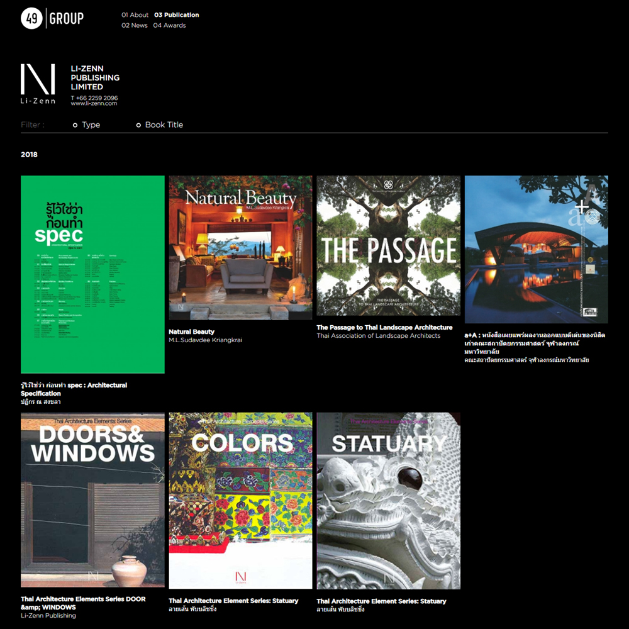Select the Statuary book cover
629x629 pixels.
pyautogui.click(x=388, y=501)
